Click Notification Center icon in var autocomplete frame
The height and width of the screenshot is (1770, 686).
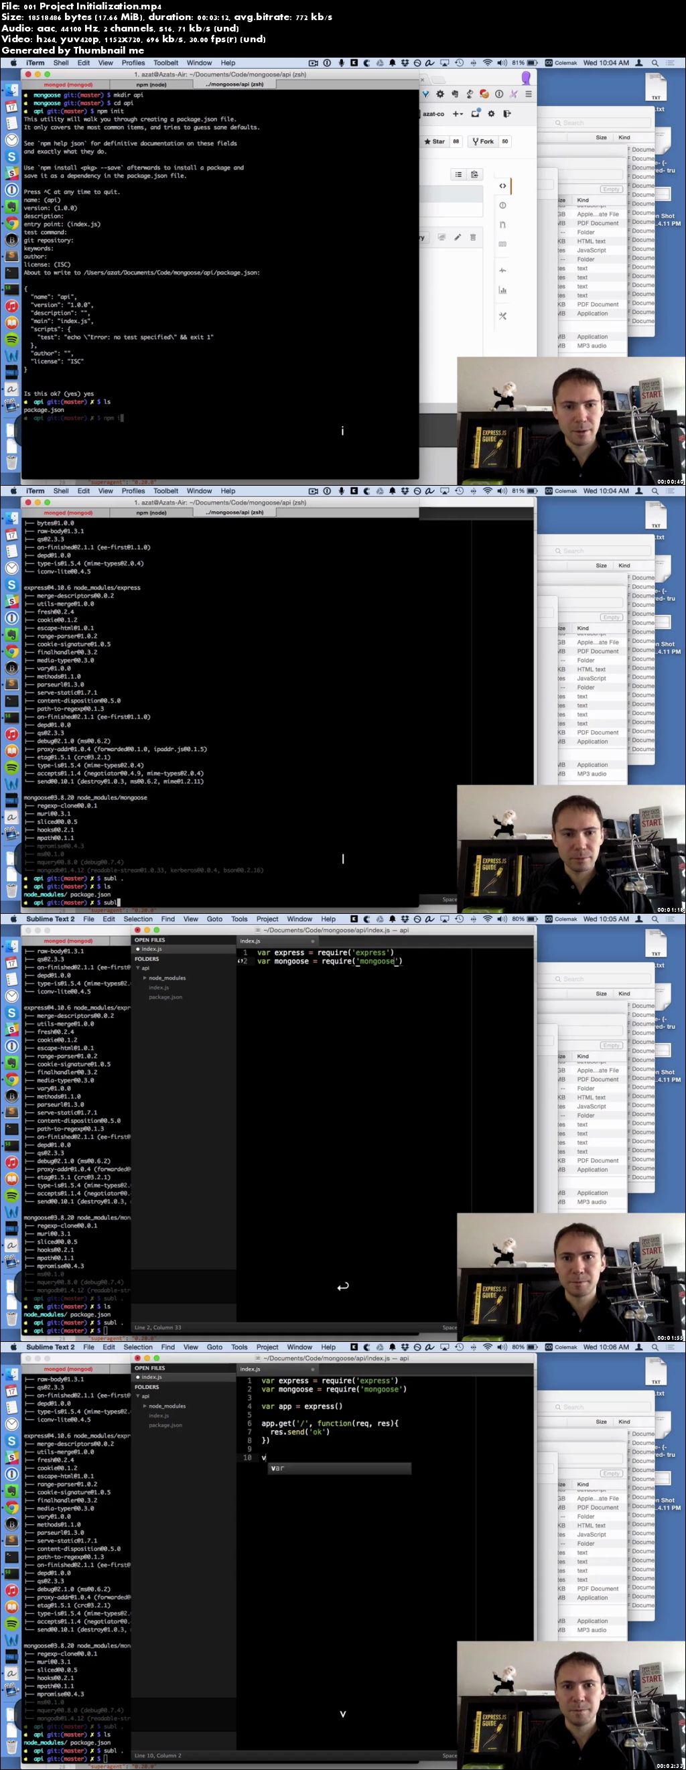point(672,1347)
